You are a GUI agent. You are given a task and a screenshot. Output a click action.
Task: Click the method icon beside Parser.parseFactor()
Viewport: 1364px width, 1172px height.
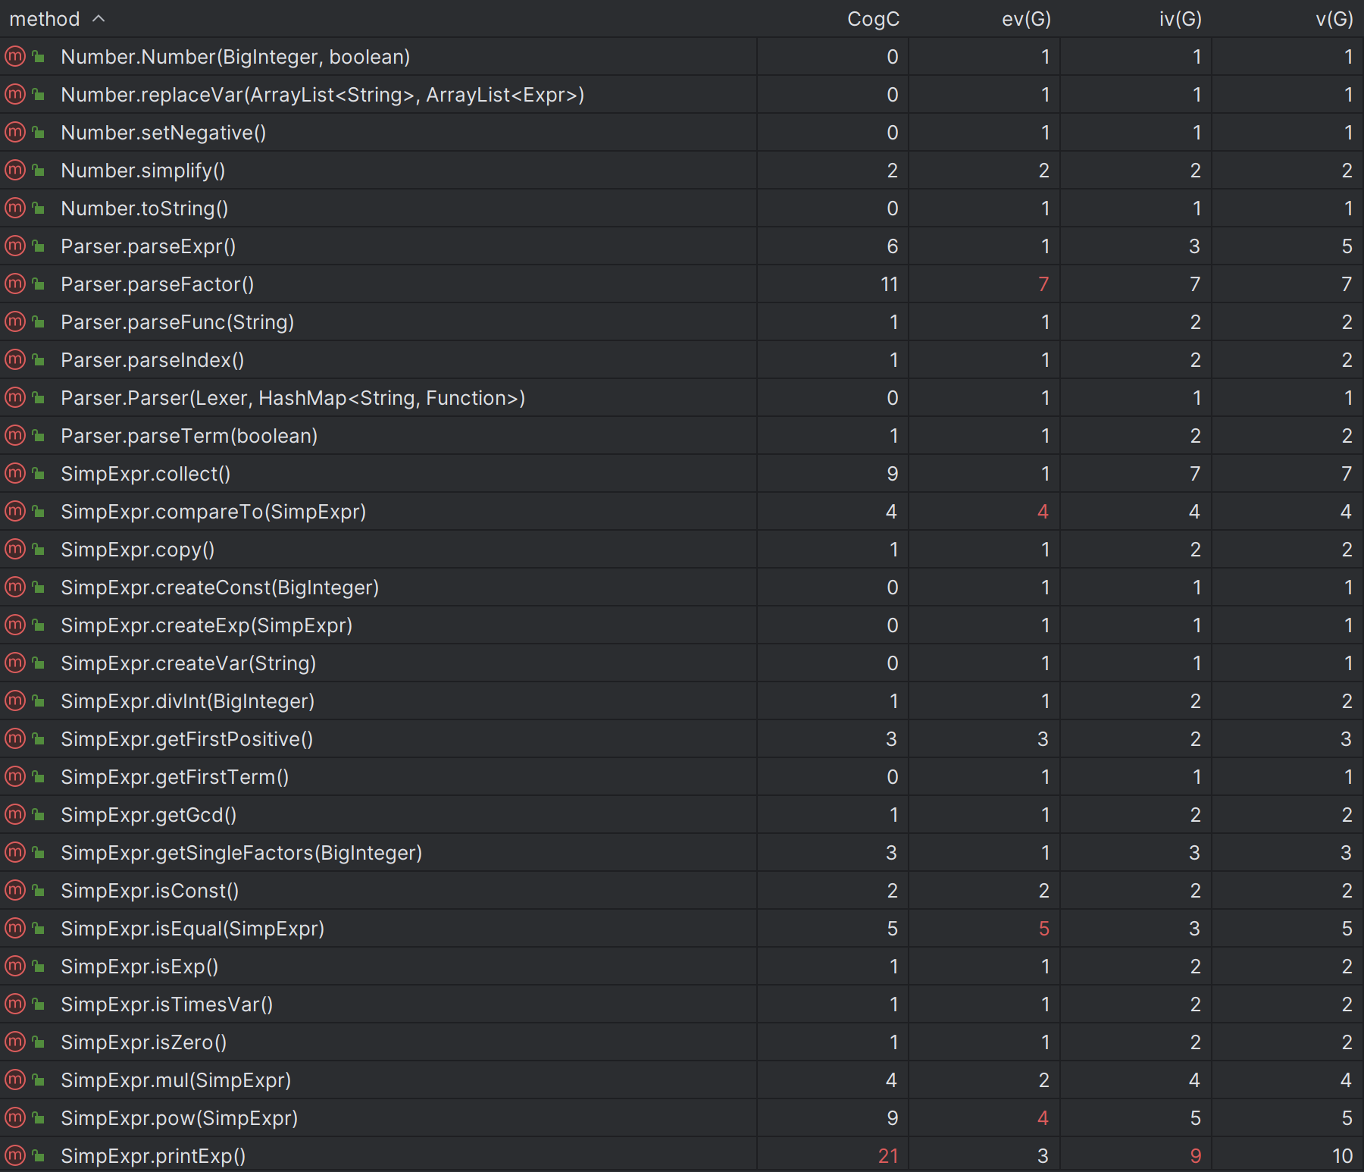coord(15,284)
